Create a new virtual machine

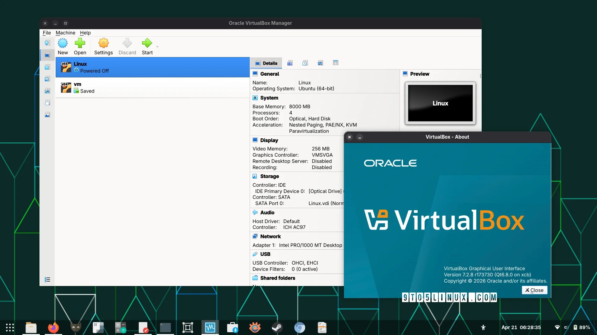pos(63,46)
